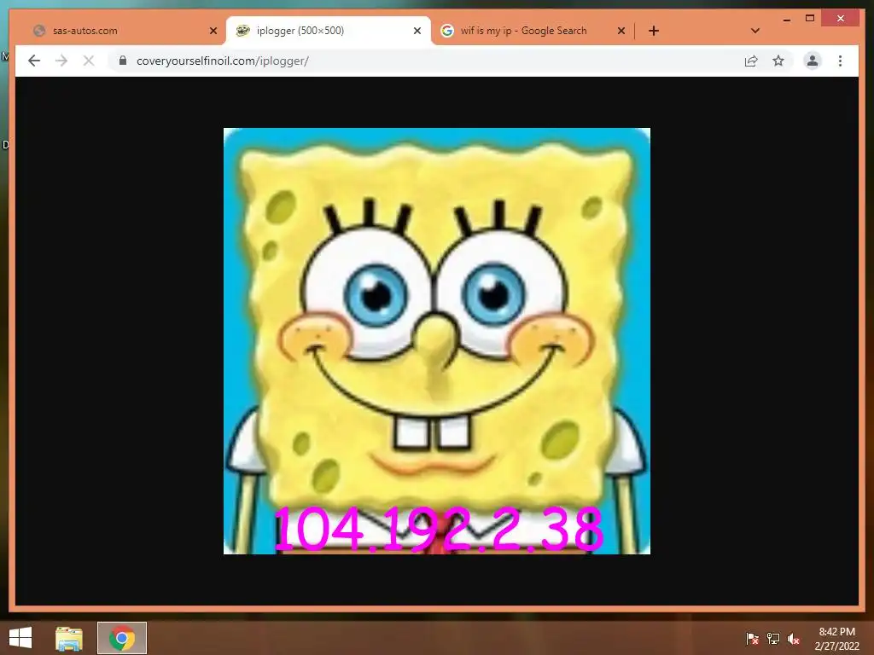The height and width of the screenshot is (655, 874).
Task: Open File Explorer from the taskbar
Action: [x=68, y=638]
